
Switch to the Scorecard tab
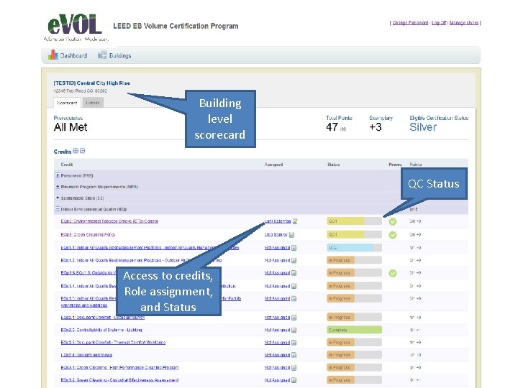[67, 103]
